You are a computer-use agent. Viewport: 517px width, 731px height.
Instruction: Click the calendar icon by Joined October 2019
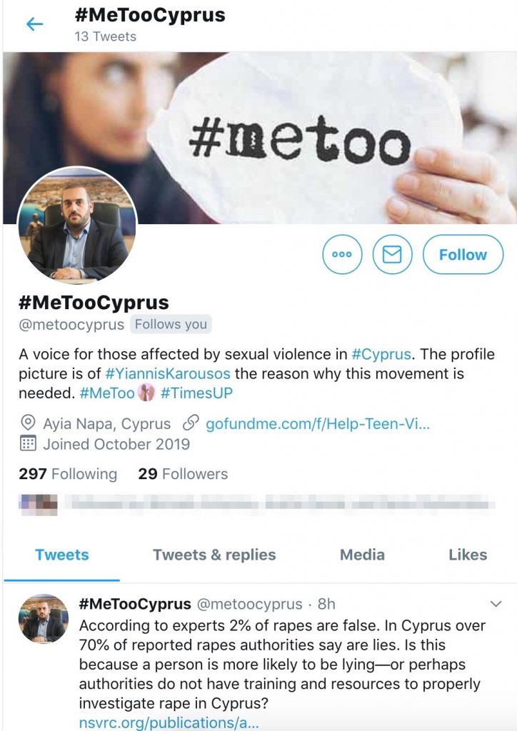[x=28, y=443]
